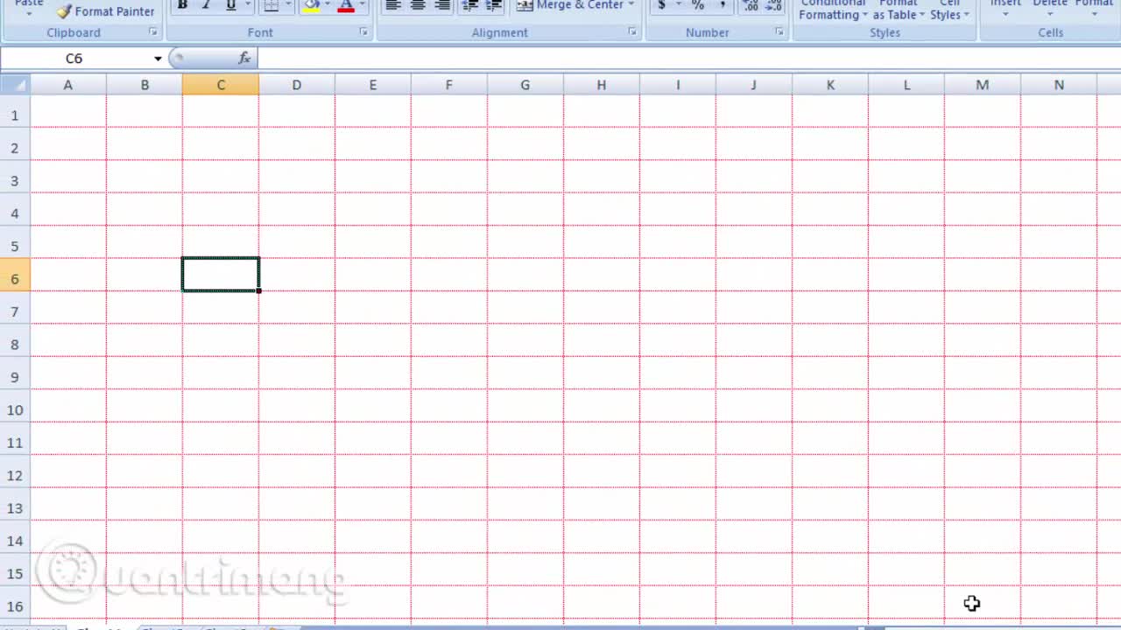Click the active cell C6

coord(221,275)
